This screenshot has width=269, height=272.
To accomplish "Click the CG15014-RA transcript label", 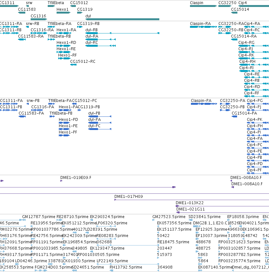I will click(x=244, y=36).
